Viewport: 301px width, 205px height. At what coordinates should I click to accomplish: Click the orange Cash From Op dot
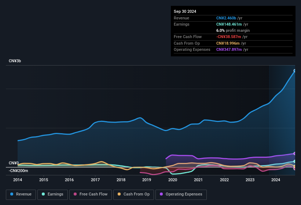click(120, 194)
